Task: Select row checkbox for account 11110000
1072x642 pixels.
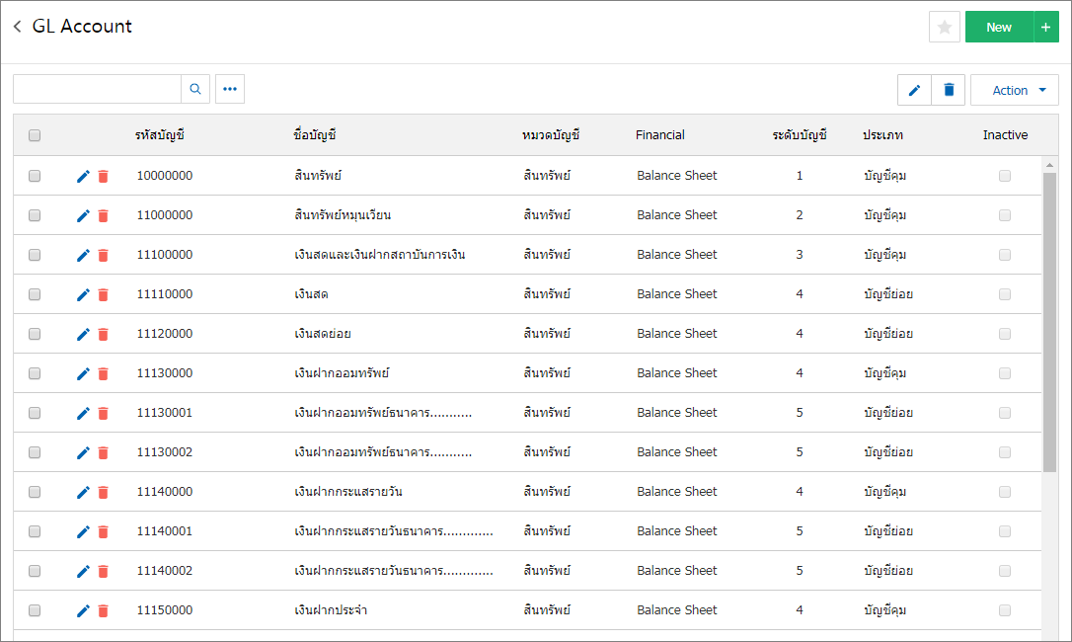Action: point(35,294)
